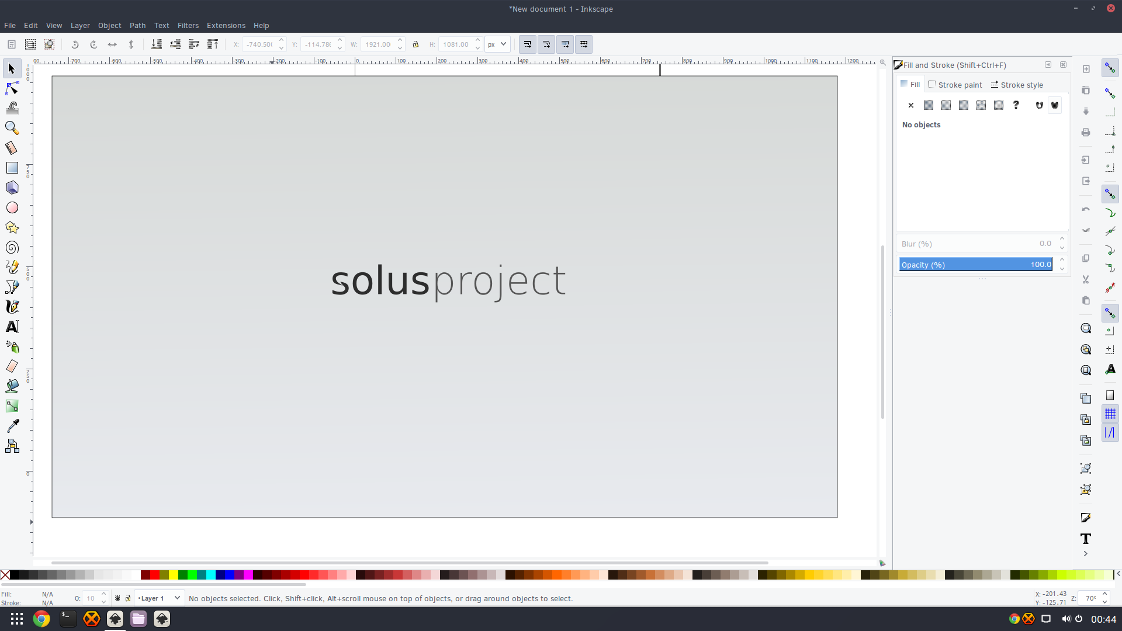Toggle move gradients with object
Viewport: 1122px width, 631px height.
[x=565, y=44]
